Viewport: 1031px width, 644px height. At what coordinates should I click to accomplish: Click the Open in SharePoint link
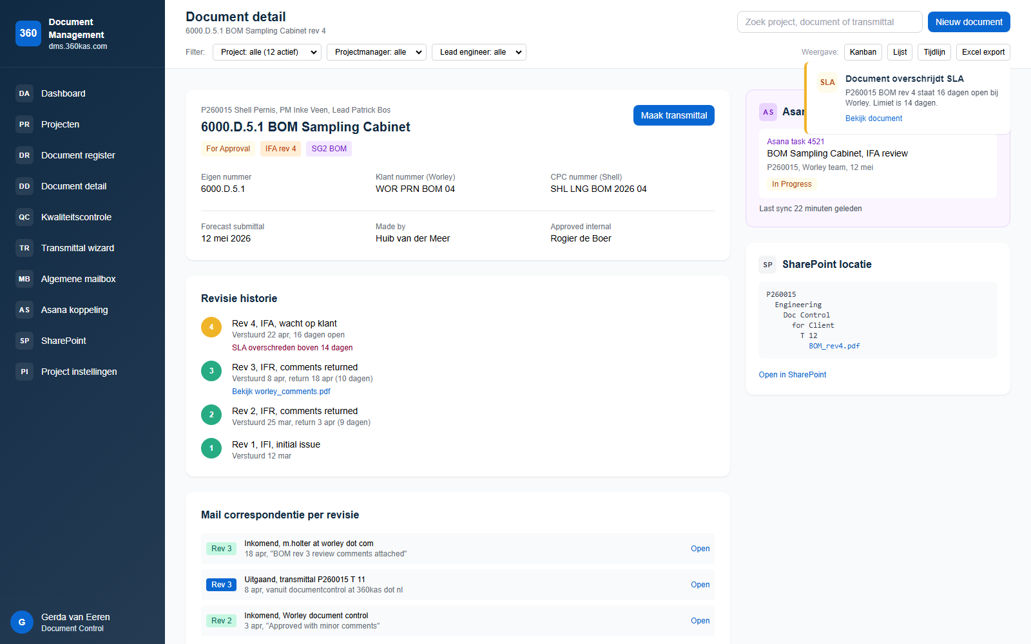pos(793,375)
